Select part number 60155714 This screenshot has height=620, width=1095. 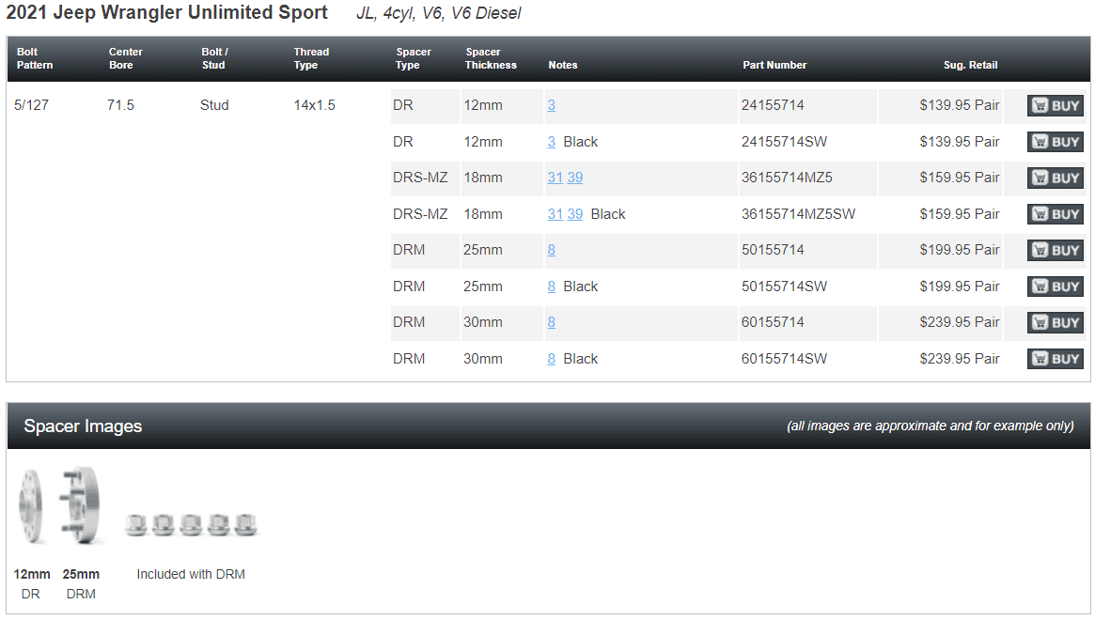point(773,322)
